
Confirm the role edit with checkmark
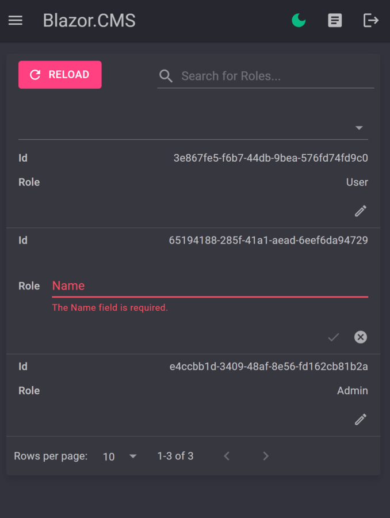tap(334, 337)
